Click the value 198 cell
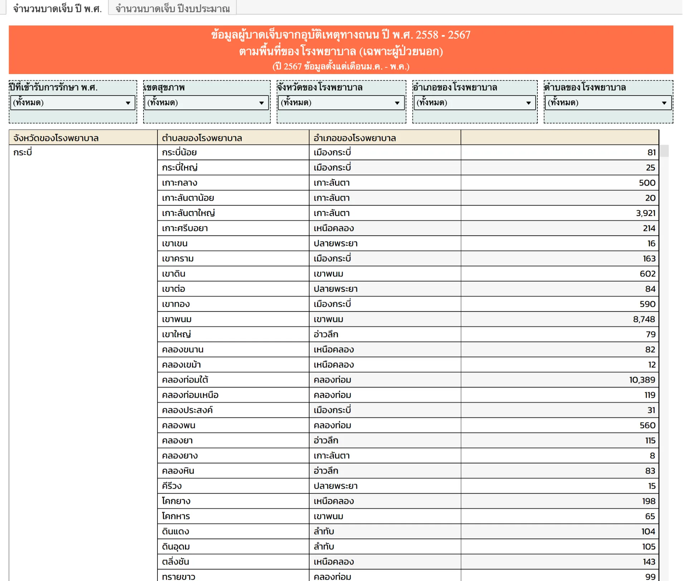 [x=560, y=501]
